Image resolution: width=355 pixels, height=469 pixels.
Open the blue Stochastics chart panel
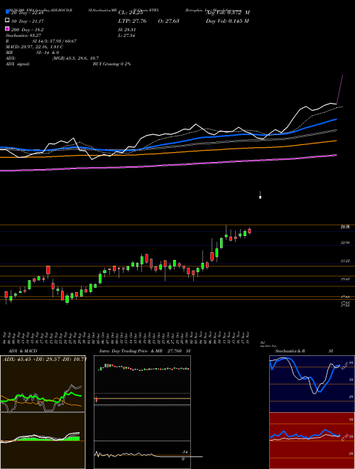(x=312, y=384)
